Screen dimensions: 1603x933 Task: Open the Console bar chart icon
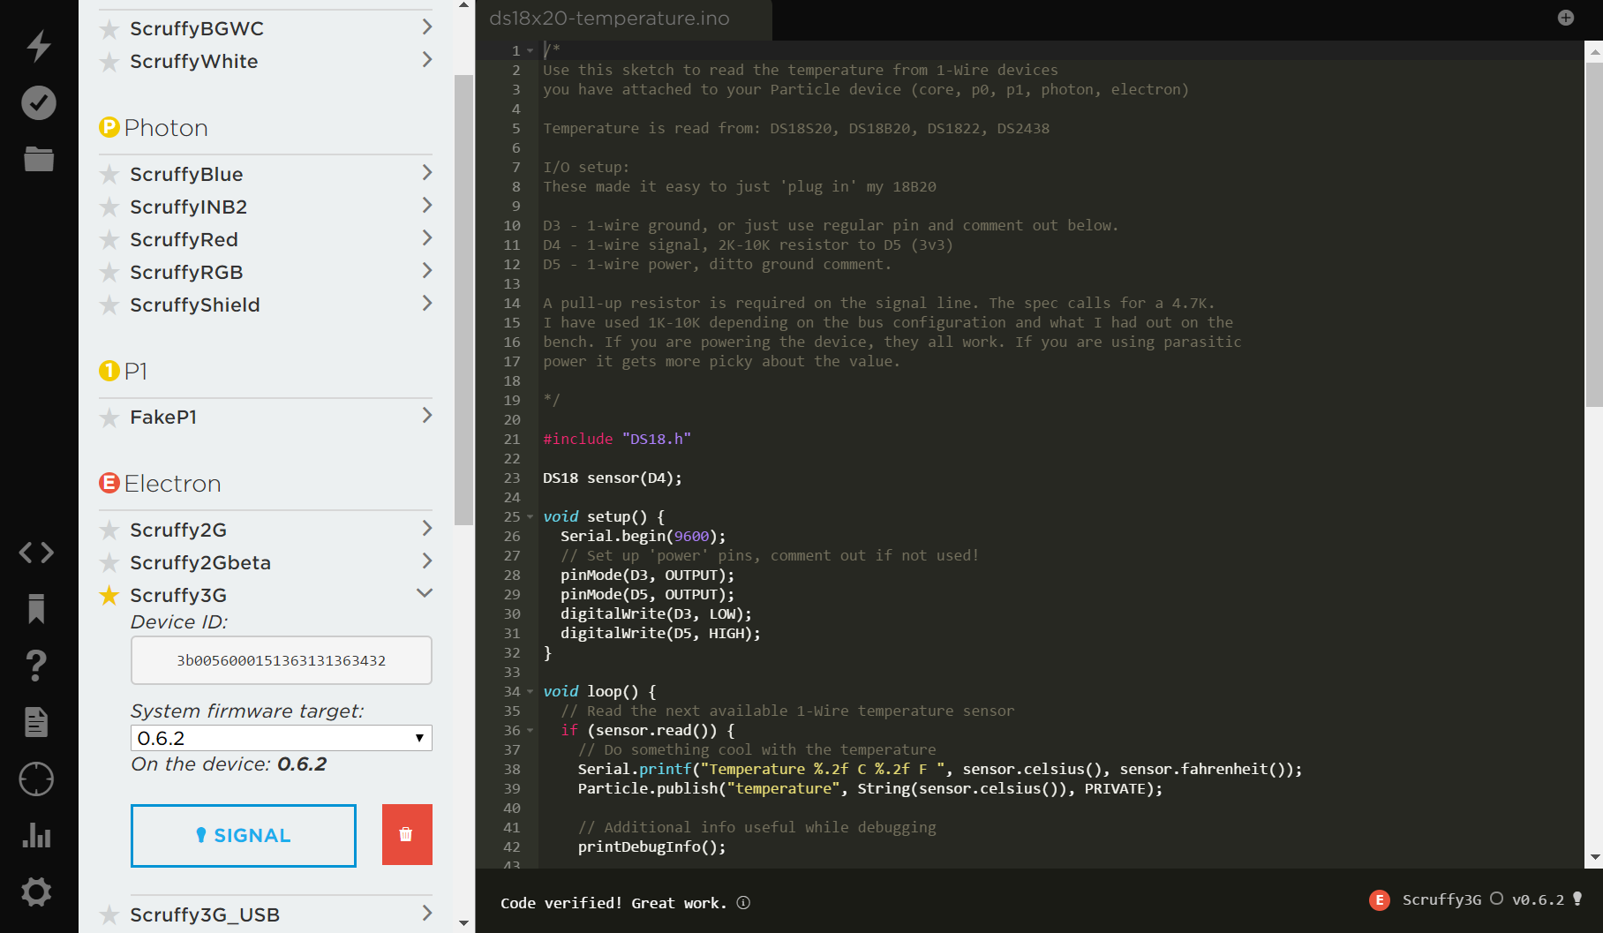[x=36, y=835]
